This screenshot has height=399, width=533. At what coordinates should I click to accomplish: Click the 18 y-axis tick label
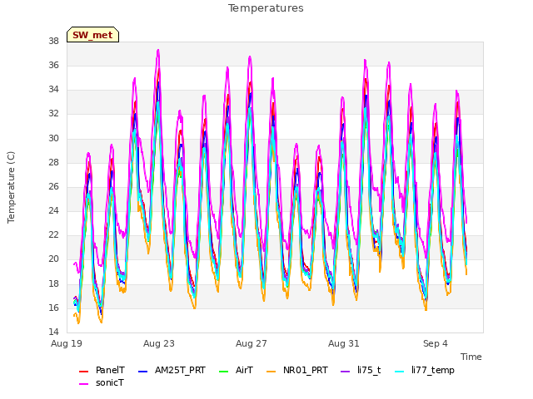(x=53, y=283)
